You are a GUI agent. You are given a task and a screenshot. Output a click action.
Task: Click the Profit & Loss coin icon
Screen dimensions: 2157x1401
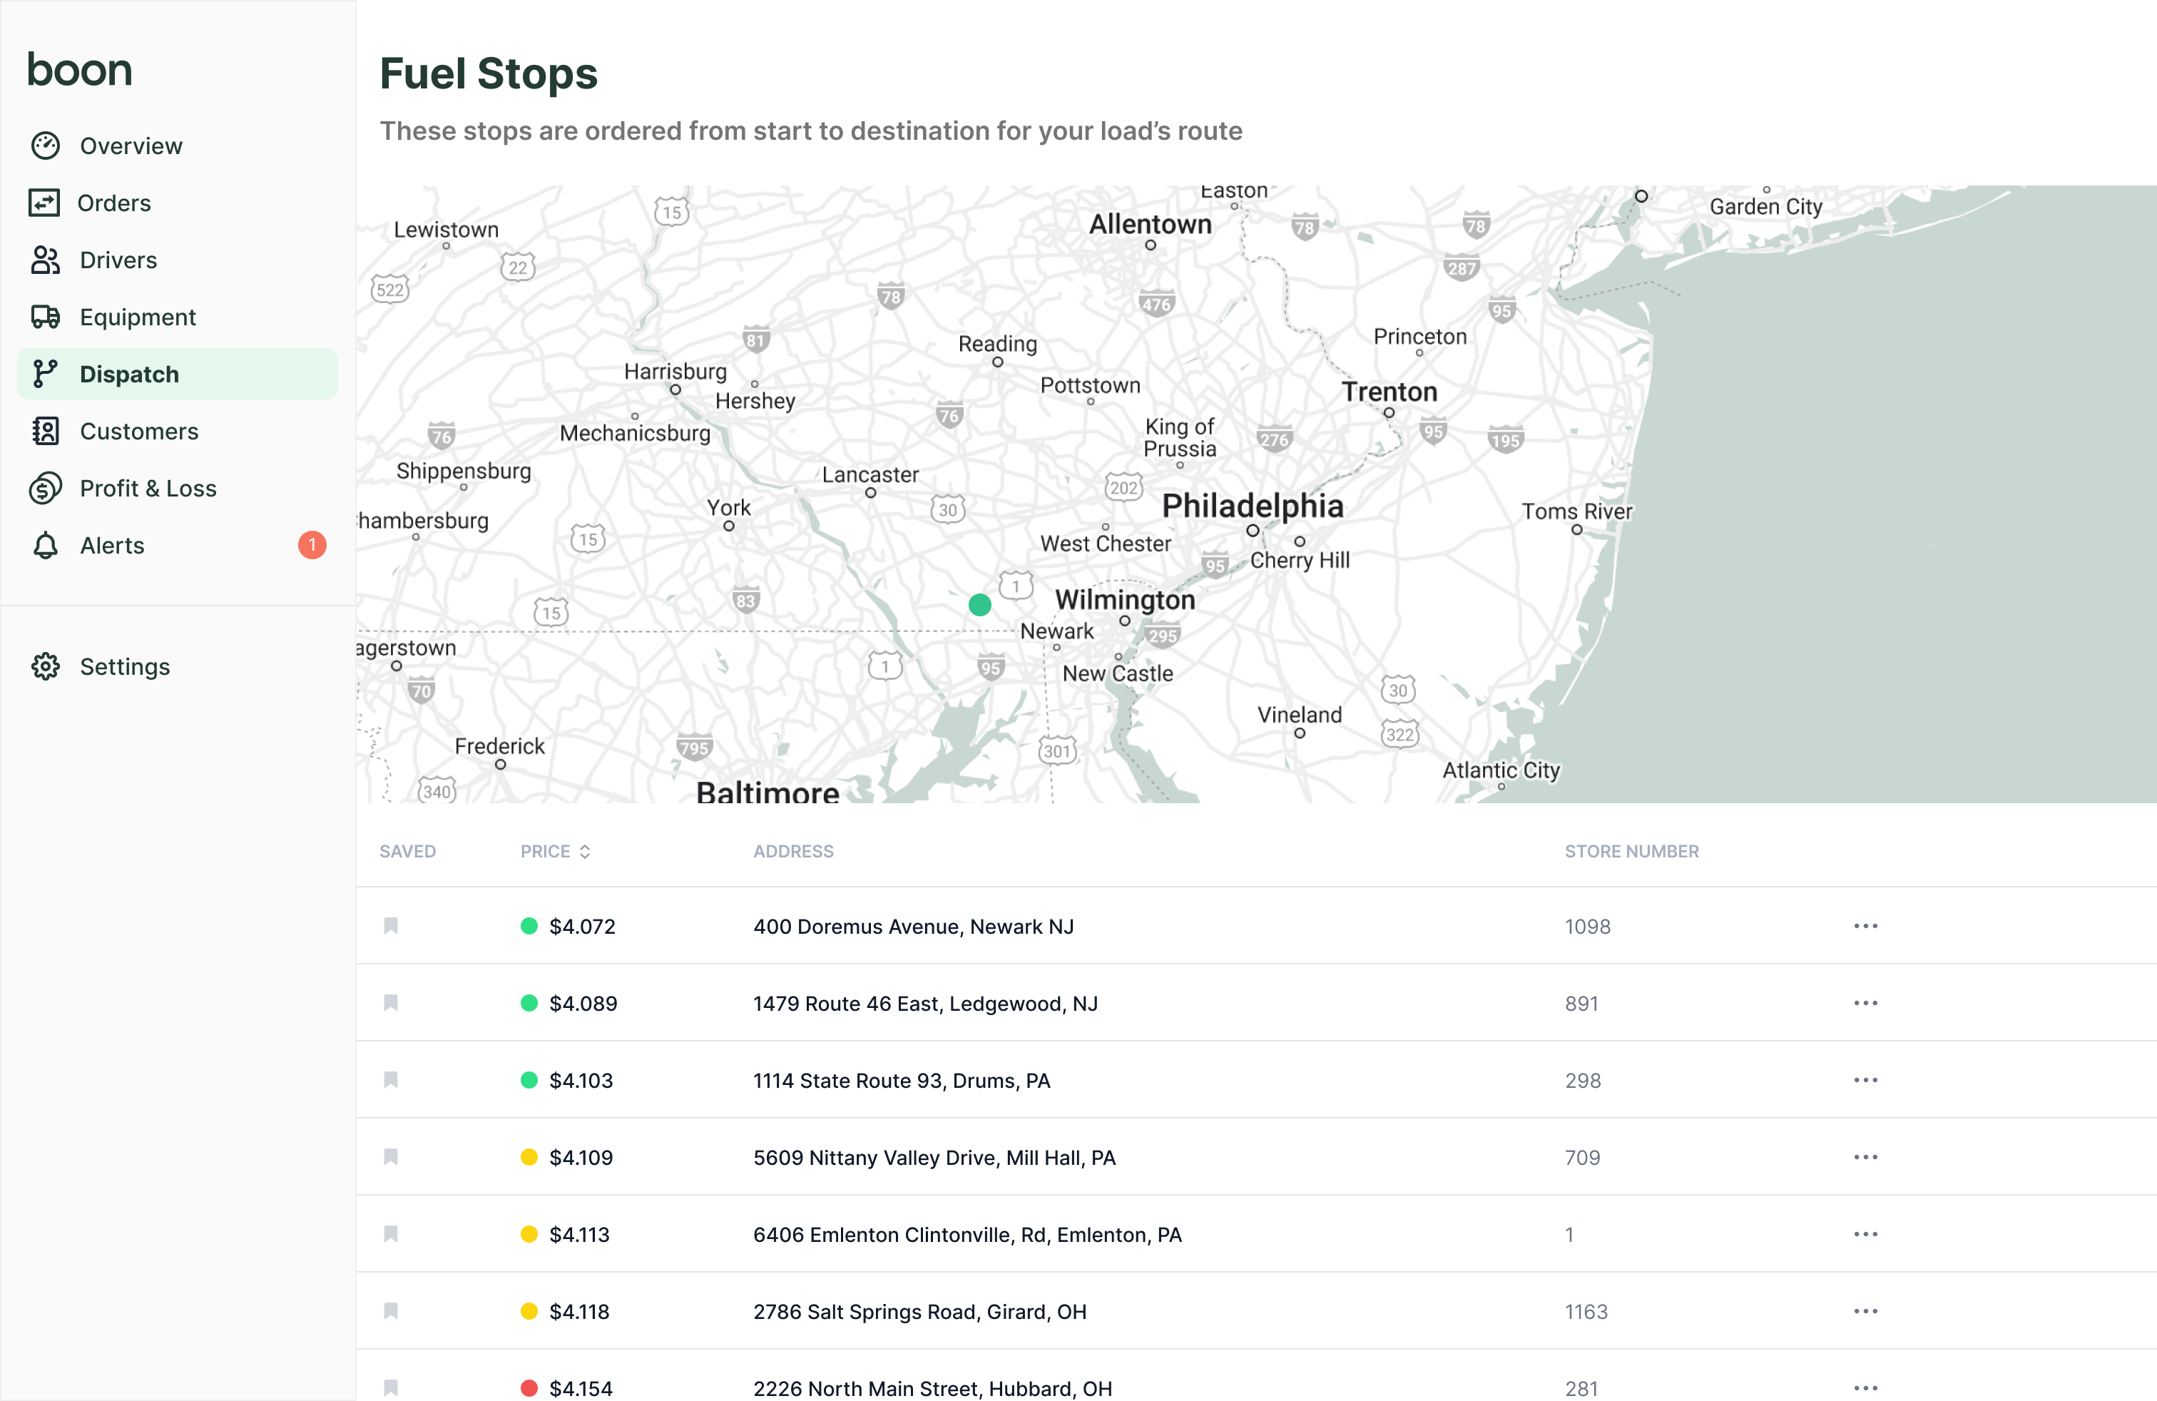click(46, 489)
